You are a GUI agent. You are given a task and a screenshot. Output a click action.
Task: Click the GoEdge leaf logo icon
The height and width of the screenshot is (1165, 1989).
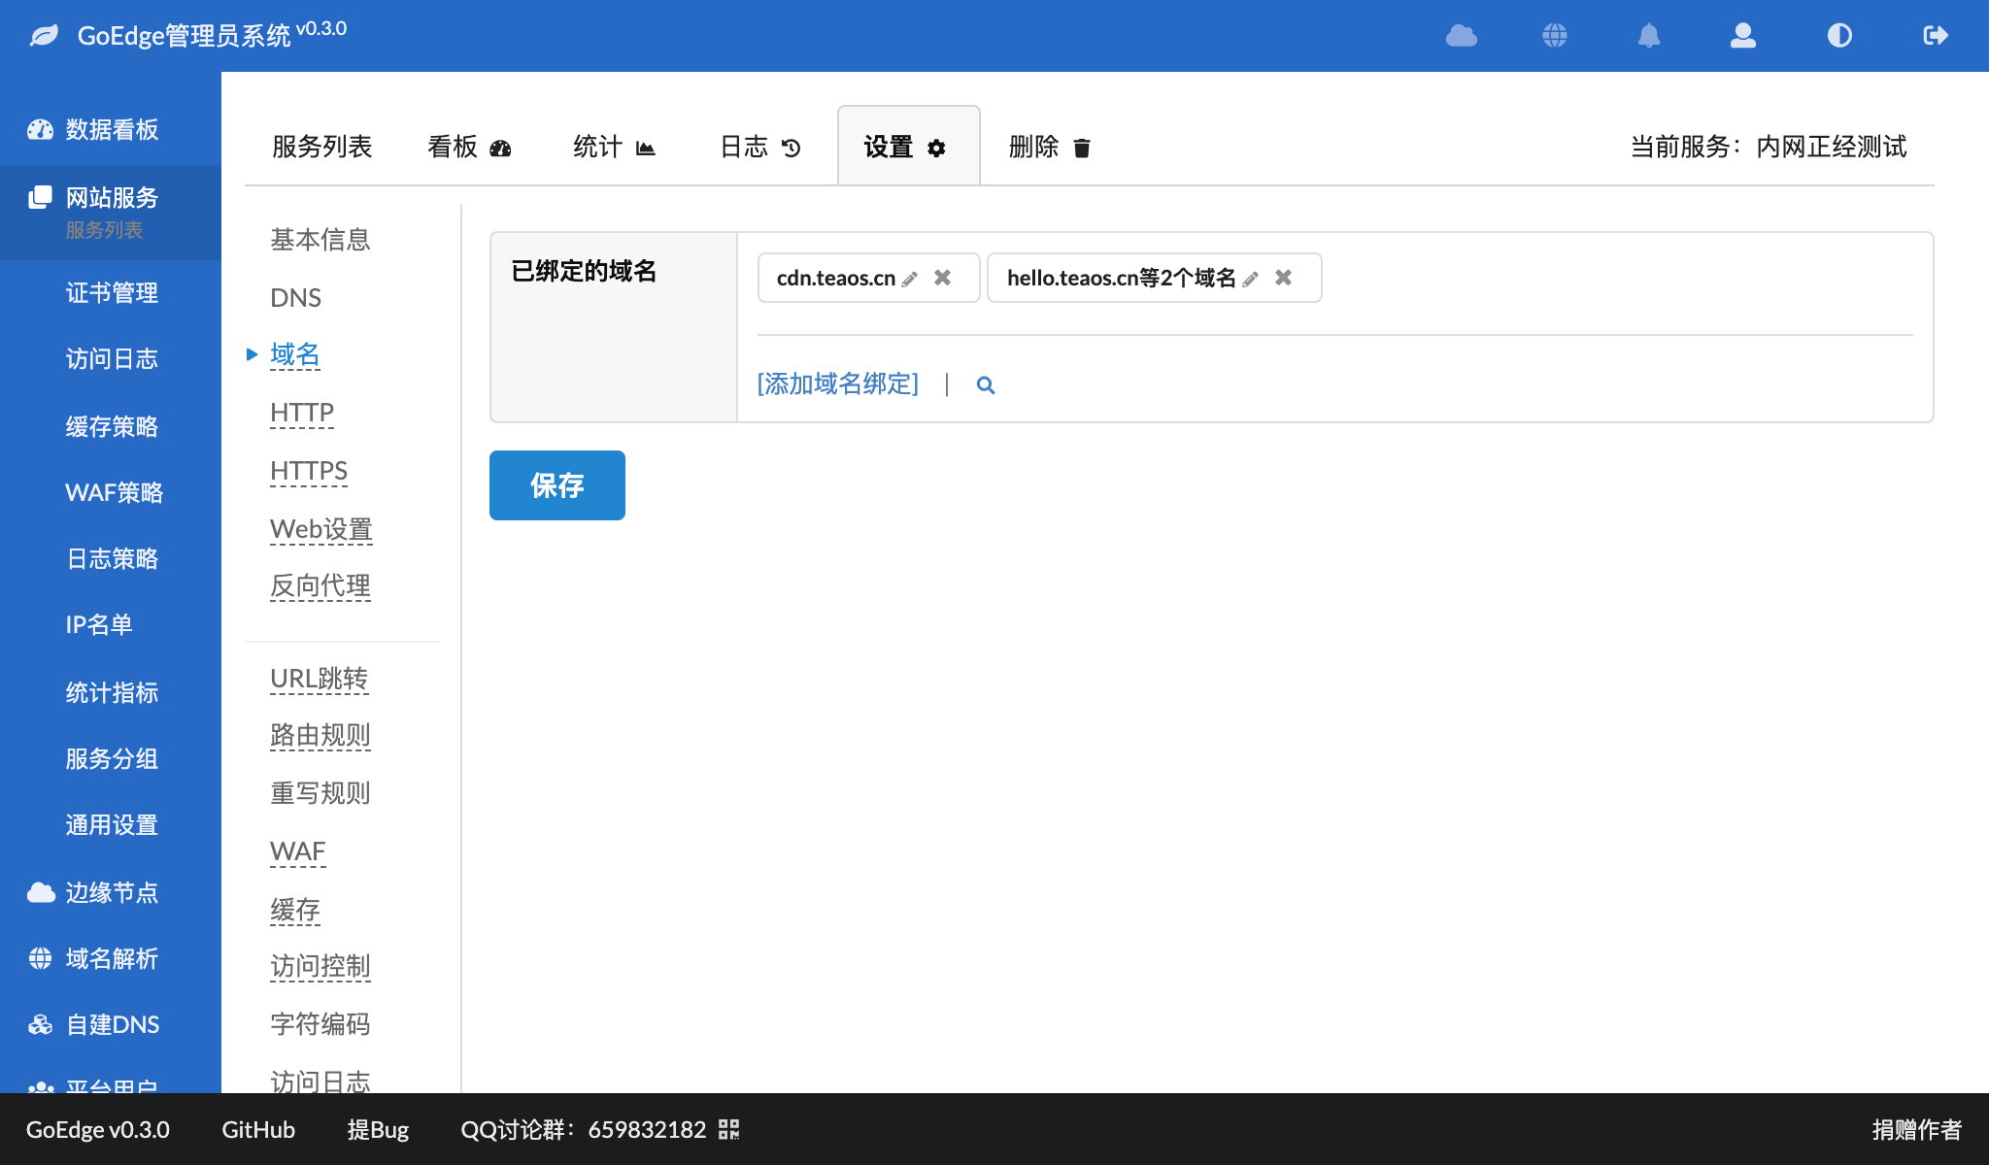click(x=44, y=36)
